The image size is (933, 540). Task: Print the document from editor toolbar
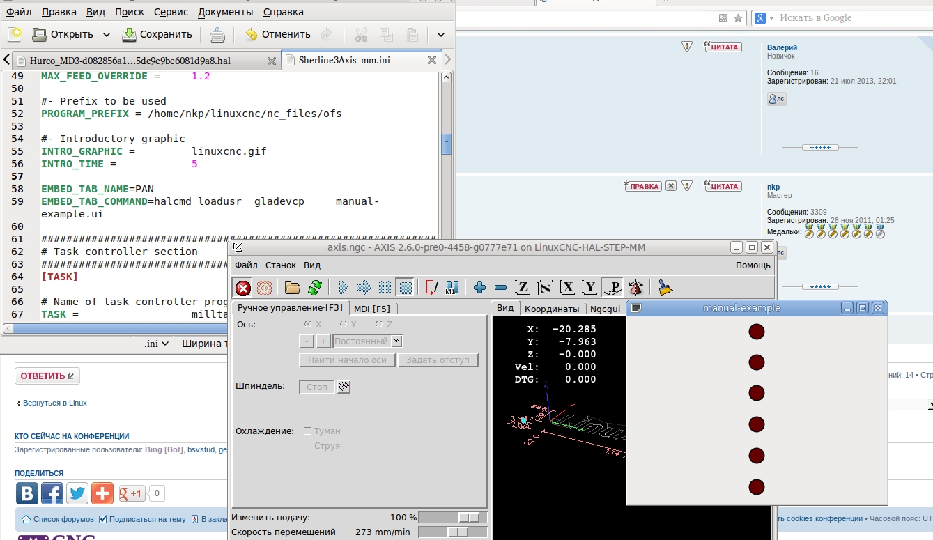[217, 34]
